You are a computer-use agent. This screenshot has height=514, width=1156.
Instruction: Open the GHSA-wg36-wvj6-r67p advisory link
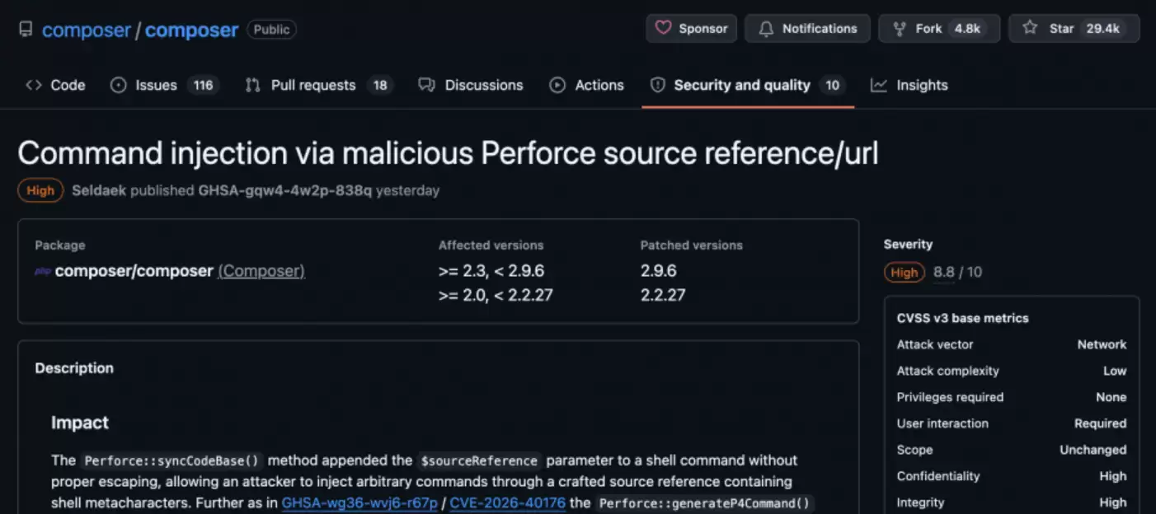[x=359, y=502]
